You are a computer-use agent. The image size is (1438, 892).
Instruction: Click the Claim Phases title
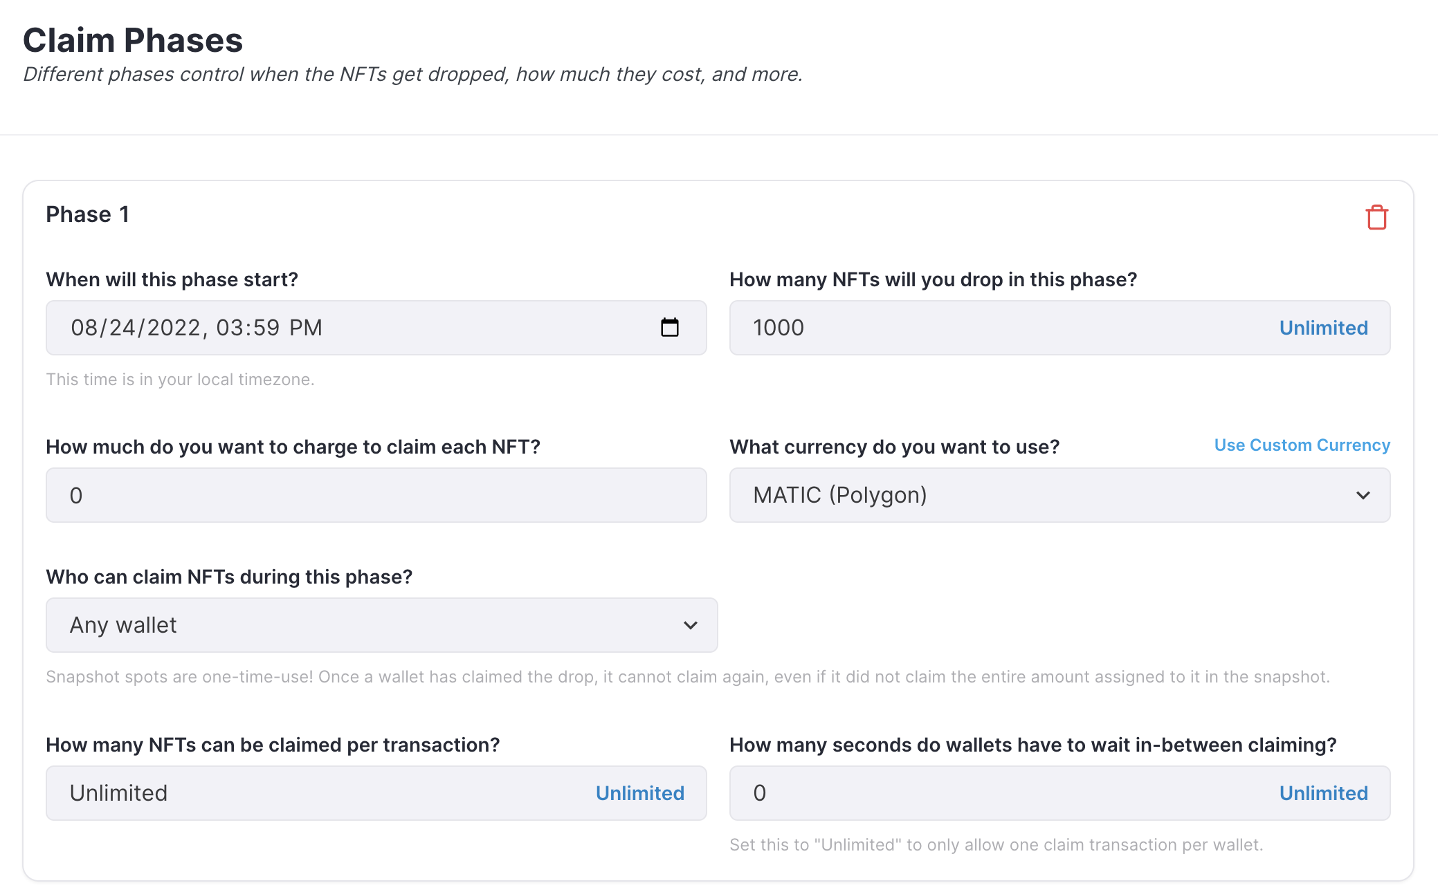[133, 40]
